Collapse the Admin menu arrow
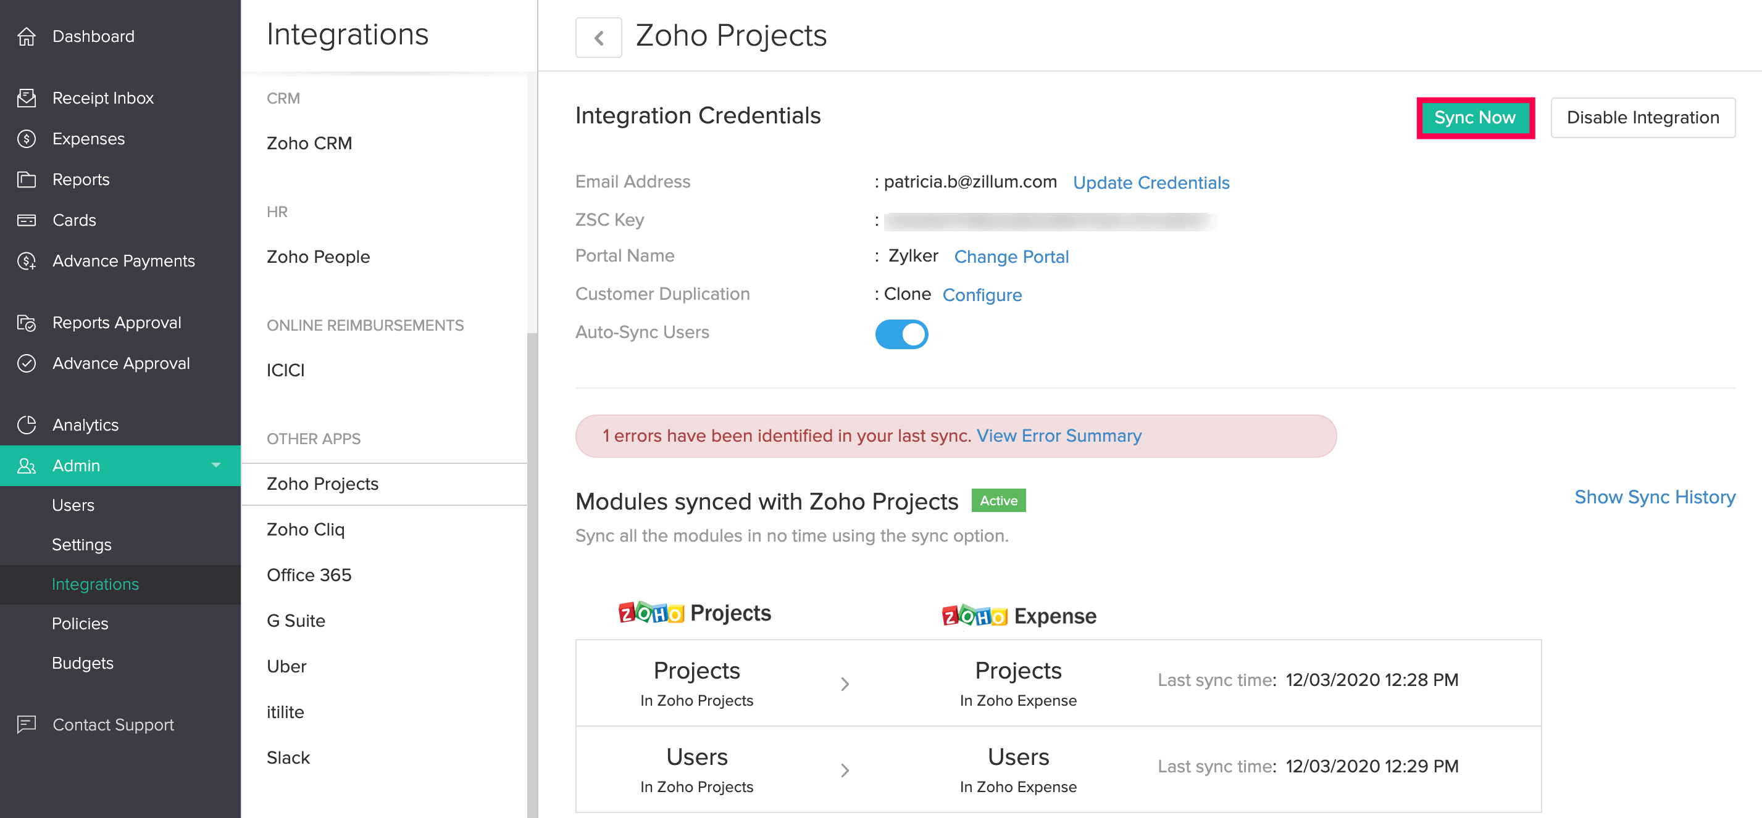This screenshot has width=1762, height=818. [x=216, y=465]
